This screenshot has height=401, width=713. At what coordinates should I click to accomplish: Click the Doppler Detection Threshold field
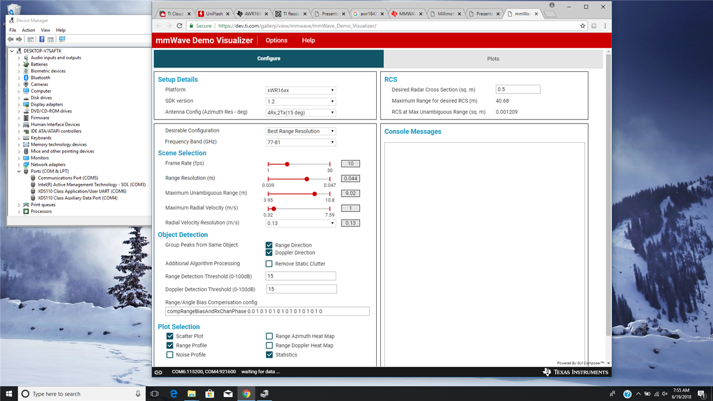[x=301, y=289]
